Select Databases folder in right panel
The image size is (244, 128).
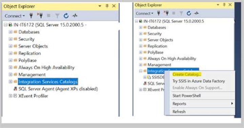click(x=157, y=28)
